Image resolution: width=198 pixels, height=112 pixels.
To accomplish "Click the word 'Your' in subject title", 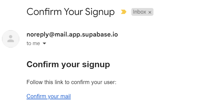I will point(73,12).
